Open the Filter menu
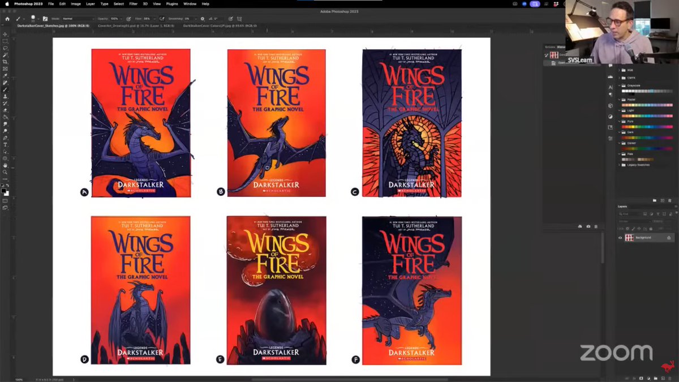 pyautogui.click(x=133, y=3)
